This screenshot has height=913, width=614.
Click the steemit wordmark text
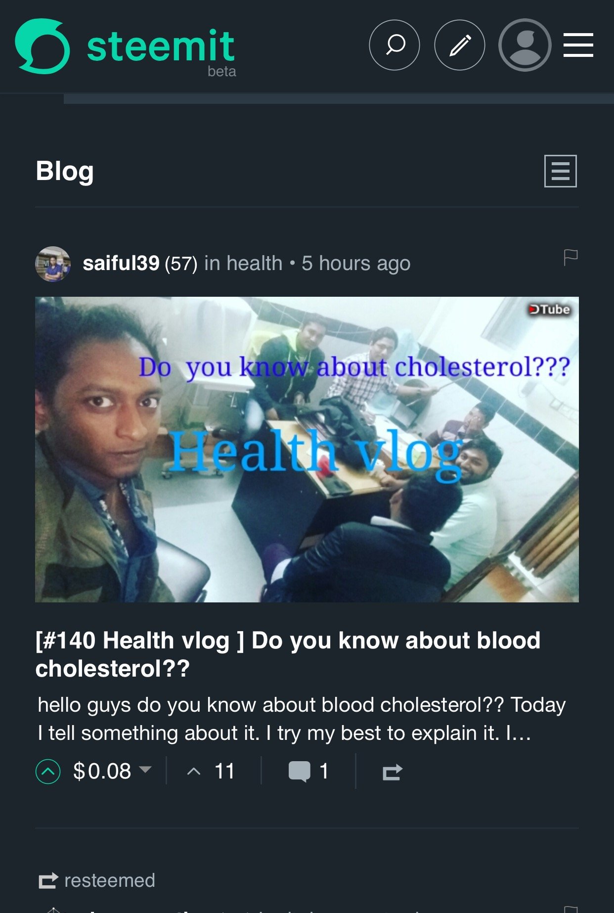tap(161, 46)
